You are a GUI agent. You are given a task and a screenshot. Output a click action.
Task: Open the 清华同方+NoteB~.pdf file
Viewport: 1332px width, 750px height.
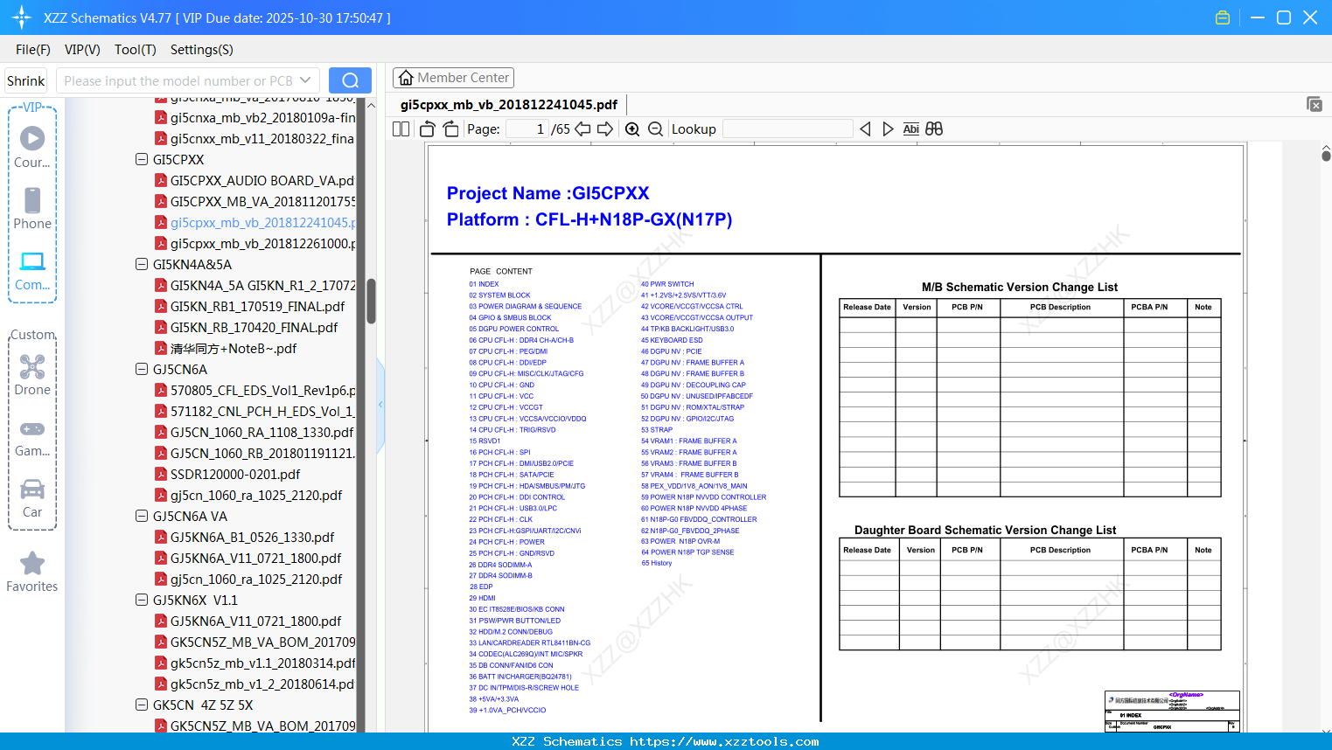pyautogui.click(x=234, y=349)
